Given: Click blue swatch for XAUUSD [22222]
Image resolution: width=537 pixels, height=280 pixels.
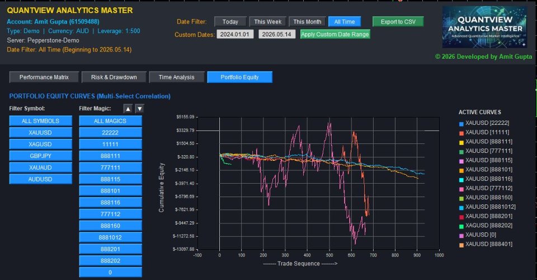Looking at the screenshot, I should 461,124.
